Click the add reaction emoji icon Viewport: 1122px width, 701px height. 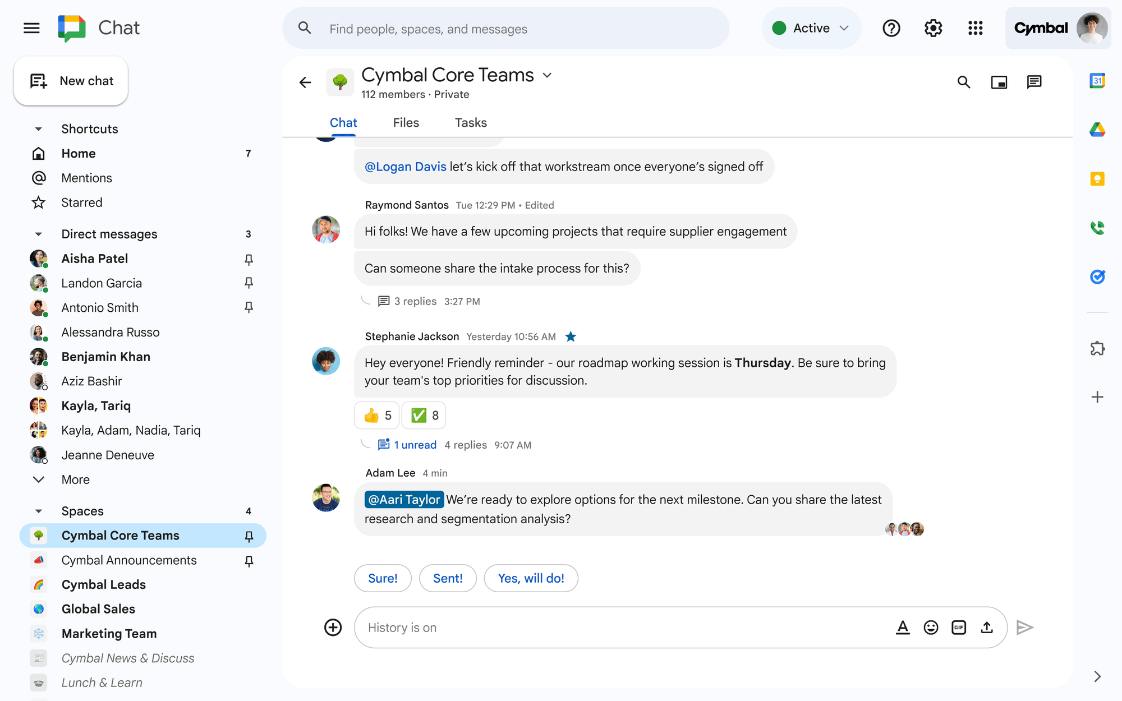[931, 628]
